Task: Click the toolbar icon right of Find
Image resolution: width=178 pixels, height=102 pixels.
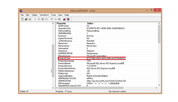Action: click(x=52, y=19)
